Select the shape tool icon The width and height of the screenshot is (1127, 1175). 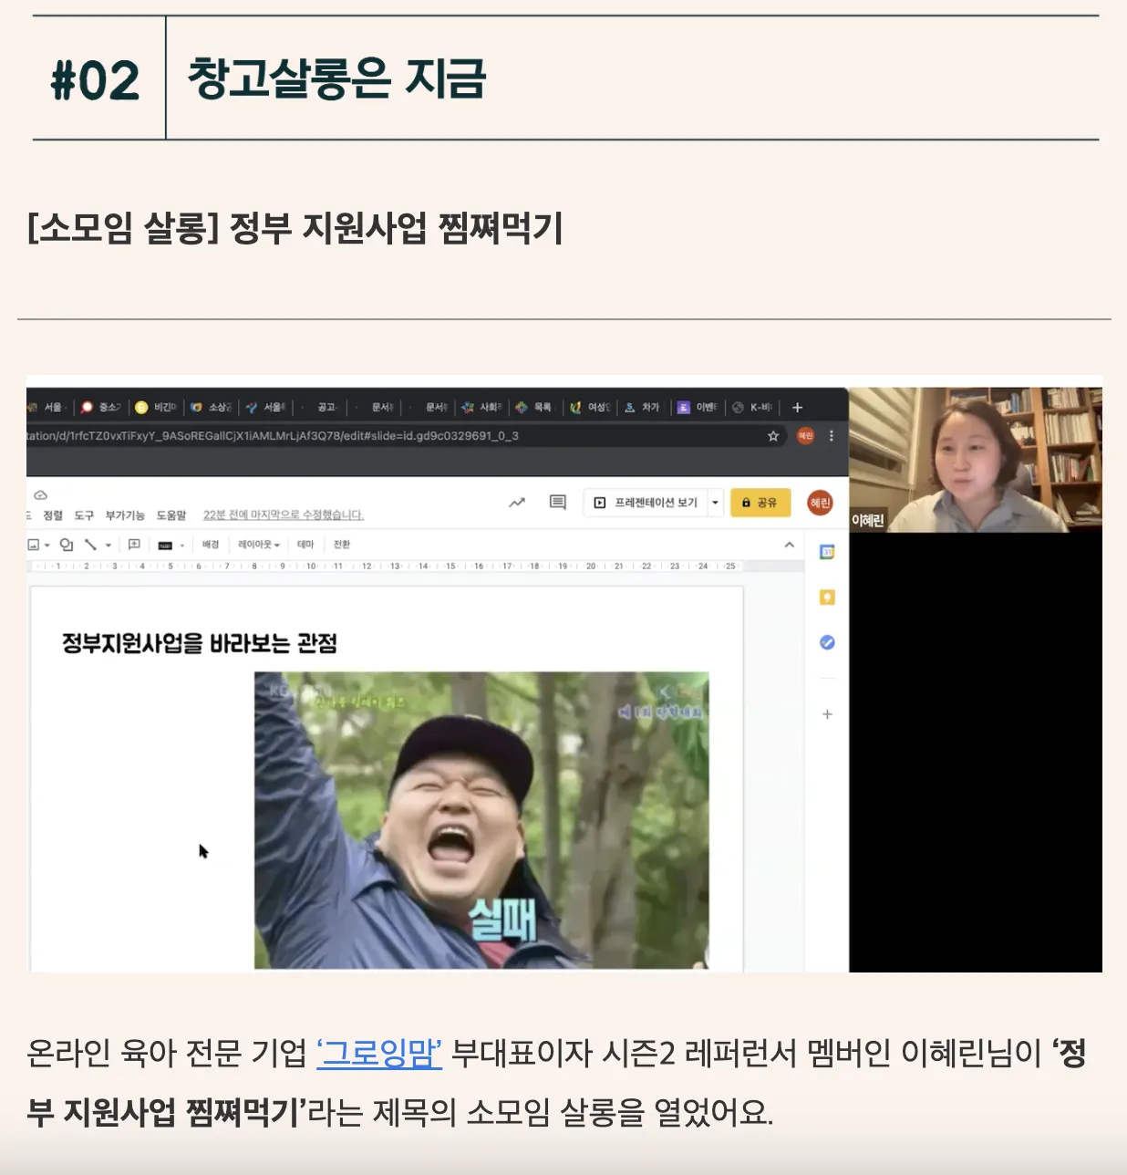pyautogui.click(x=67, y=545)
